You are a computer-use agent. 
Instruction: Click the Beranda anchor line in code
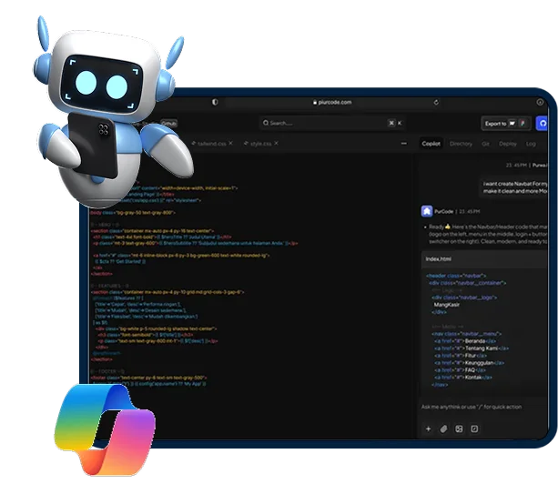pyautogui.click(x=465, y=341)
